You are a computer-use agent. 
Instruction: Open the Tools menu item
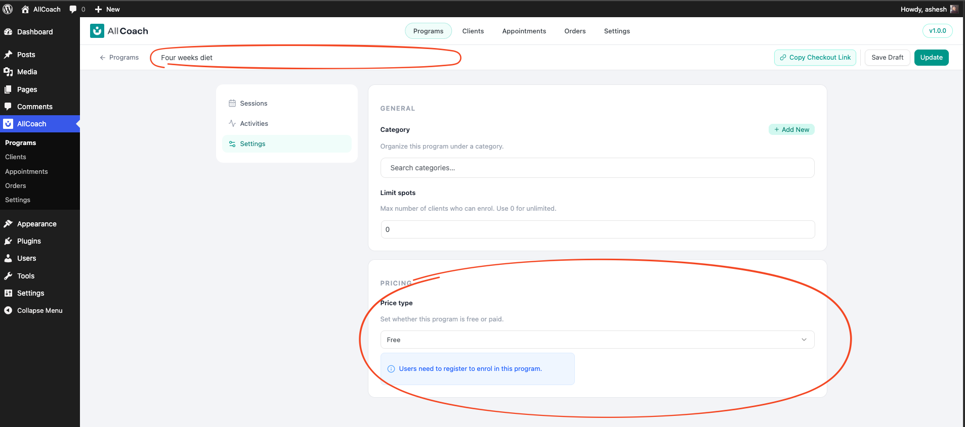coord(40,276)
